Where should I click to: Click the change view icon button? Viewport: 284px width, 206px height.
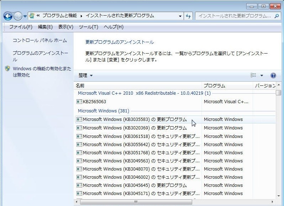253,75
